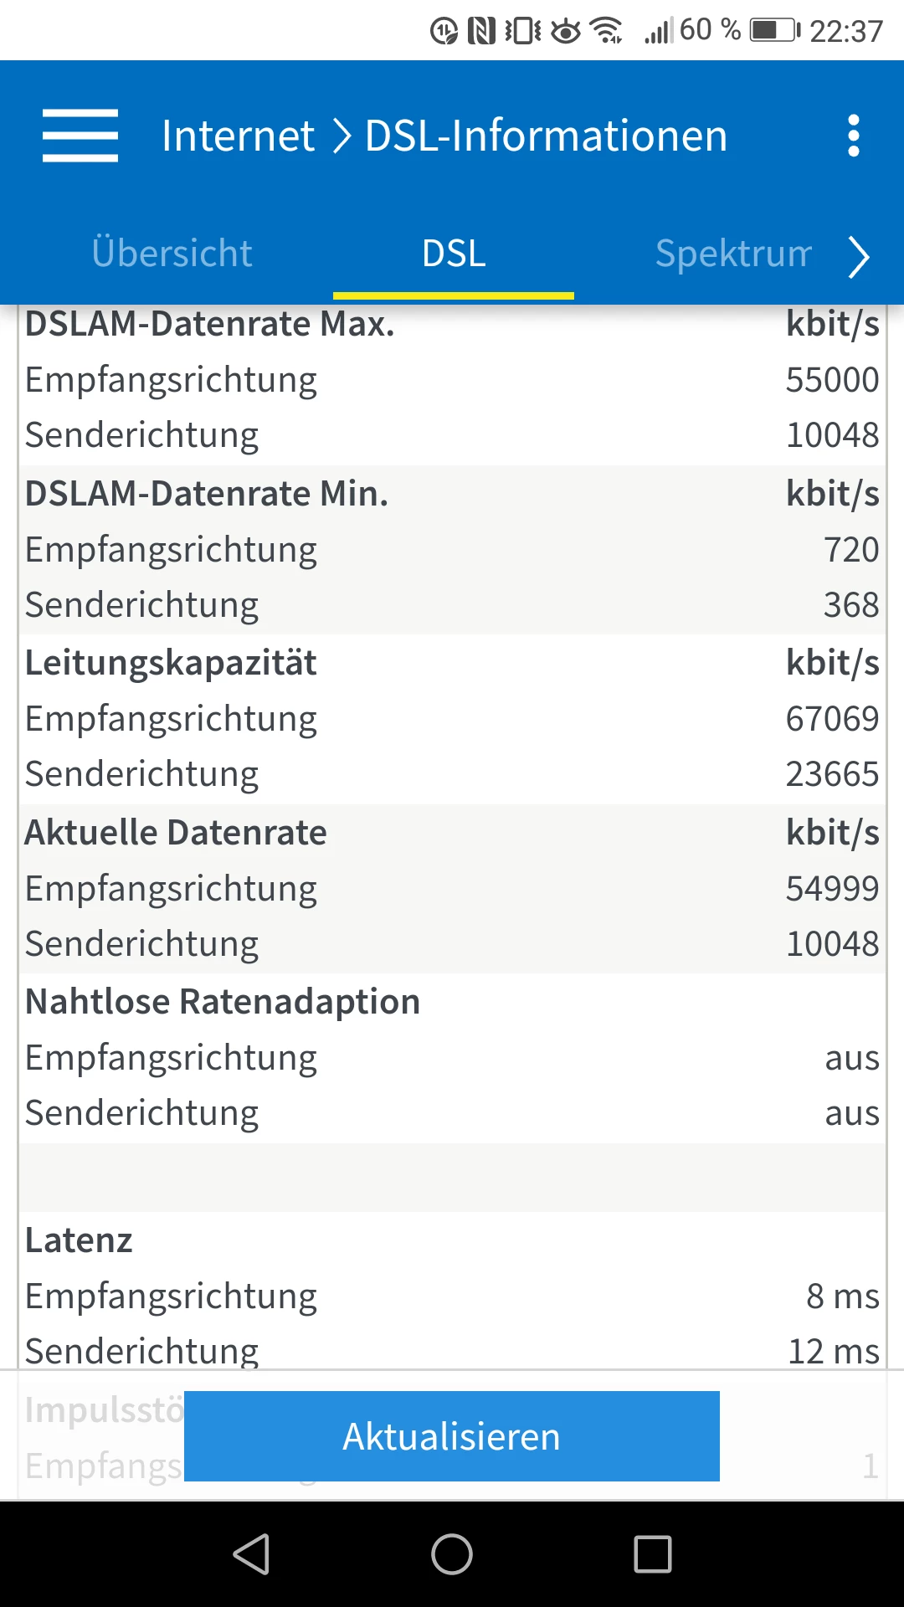
Task: Open the three-dot overflow menu
Action: pyautogui.click(x=853, y=136)
